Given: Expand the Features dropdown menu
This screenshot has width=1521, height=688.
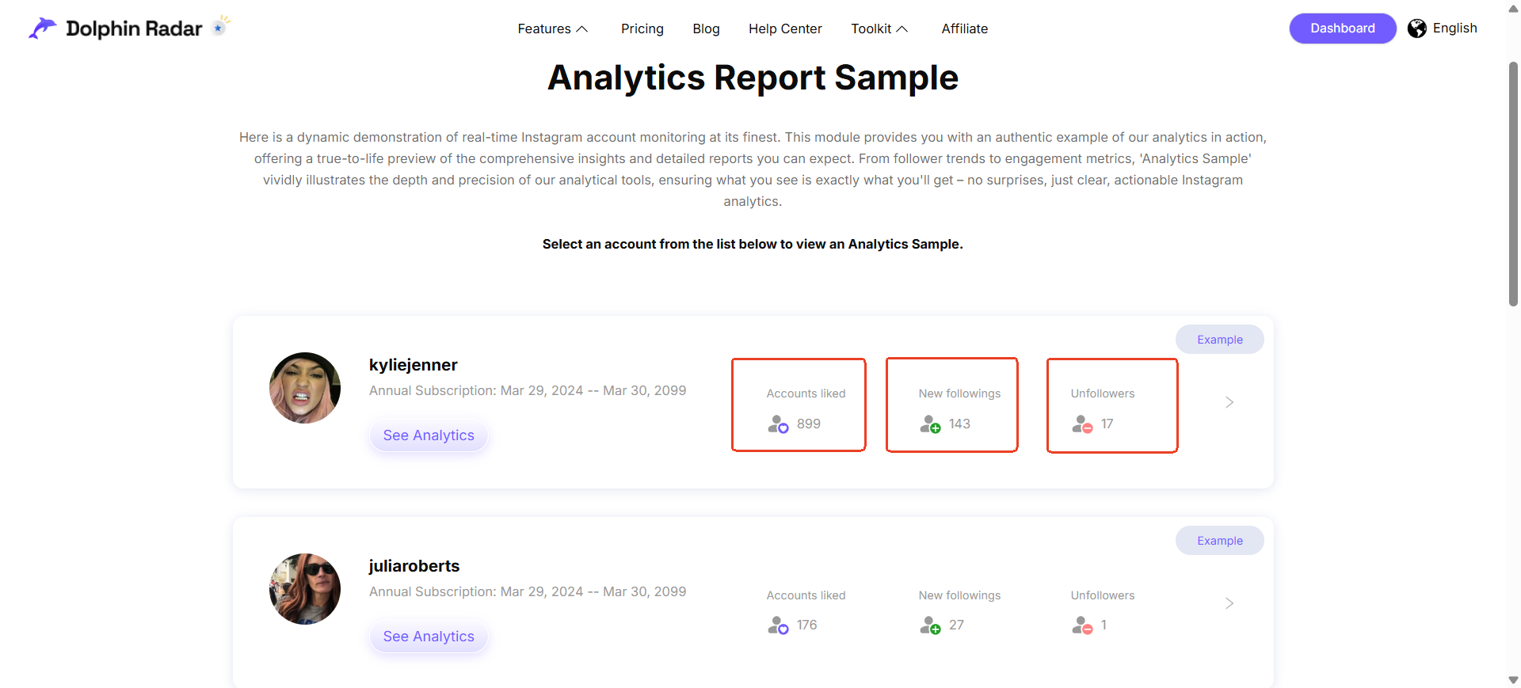Looking at the screenshot, I should (553, 29).
